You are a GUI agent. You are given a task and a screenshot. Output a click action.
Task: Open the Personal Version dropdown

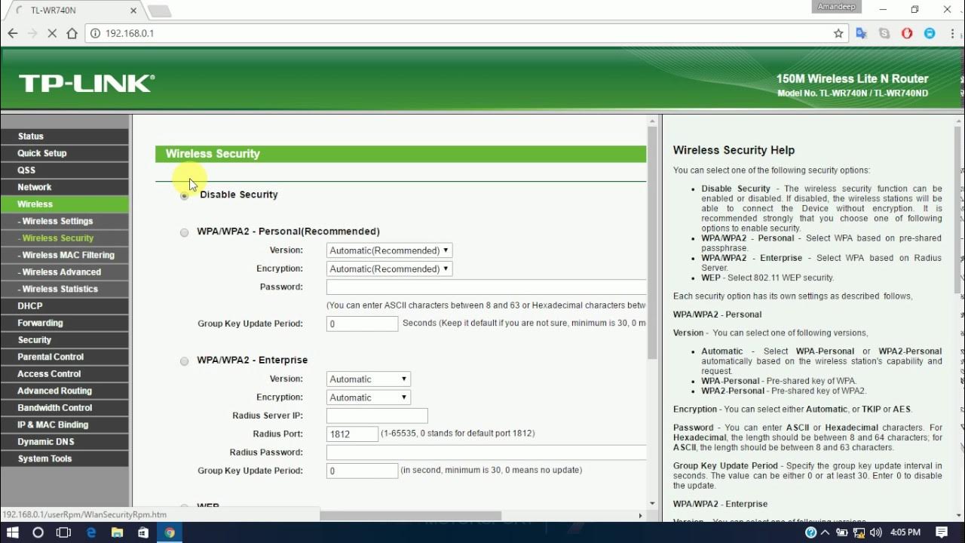click(389, 250)
